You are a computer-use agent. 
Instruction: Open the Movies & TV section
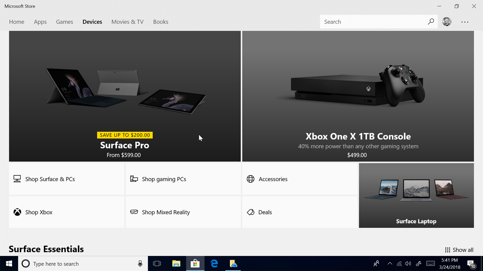(x=127, y=21)
